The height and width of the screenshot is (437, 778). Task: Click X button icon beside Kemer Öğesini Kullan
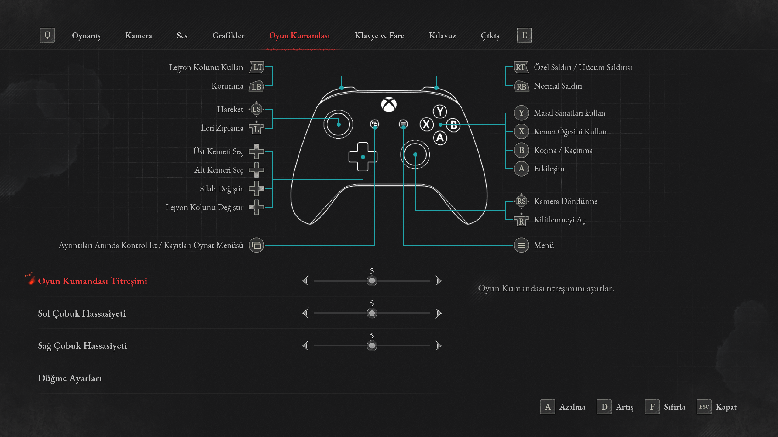click(x=522, y=131)
